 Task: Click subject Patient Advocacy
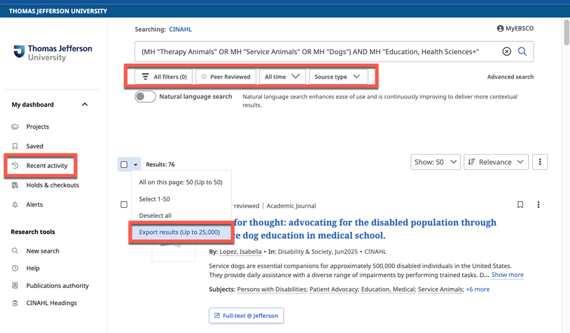pos(334,289)
